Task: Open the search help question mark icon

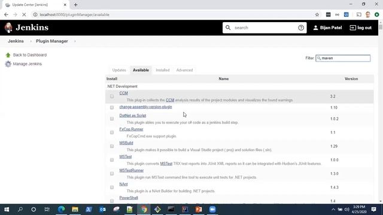Action: tap(301, 27)
